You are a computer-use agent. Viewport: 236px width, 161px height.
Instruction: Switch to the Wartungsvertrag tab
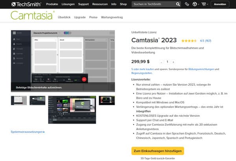pos(112,17)
